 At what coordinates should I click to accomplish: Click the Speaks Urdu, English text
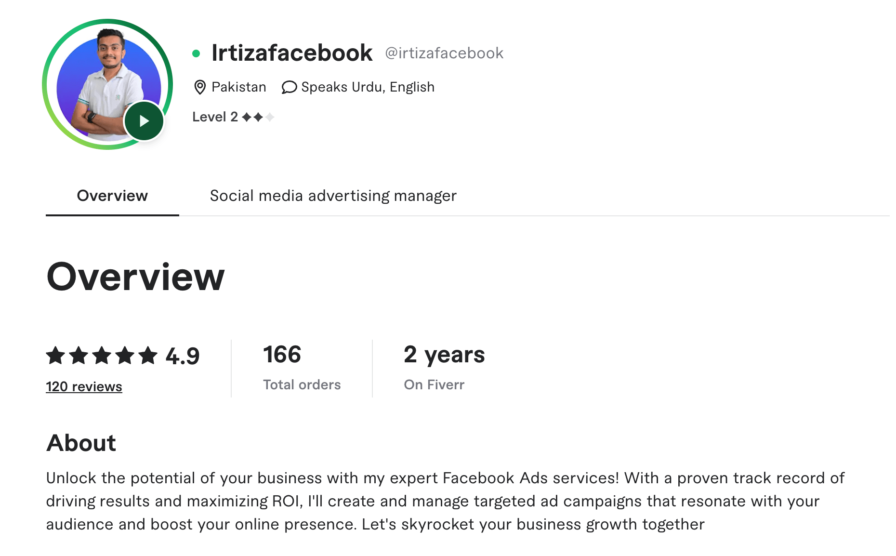(368, 87)
